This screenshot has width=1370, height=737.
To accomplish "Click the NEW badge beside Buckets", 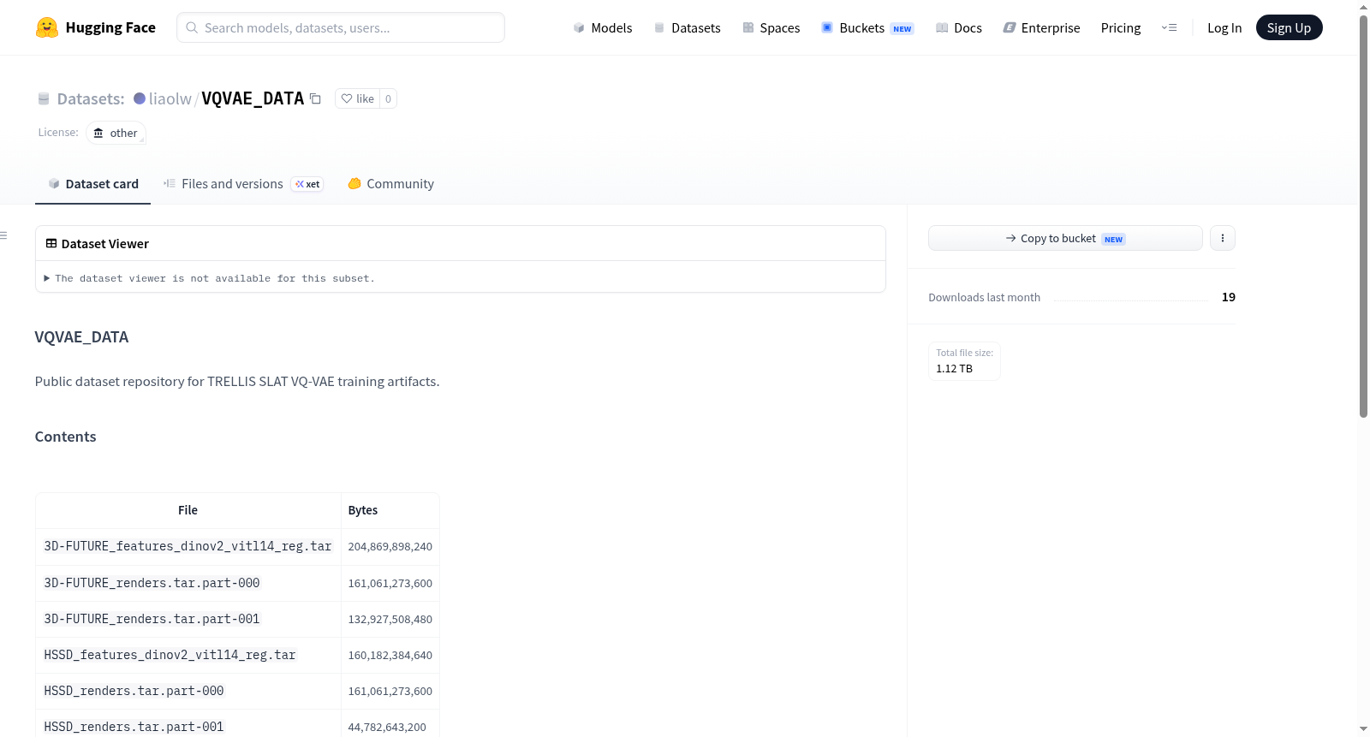I will tap(902, 28).
